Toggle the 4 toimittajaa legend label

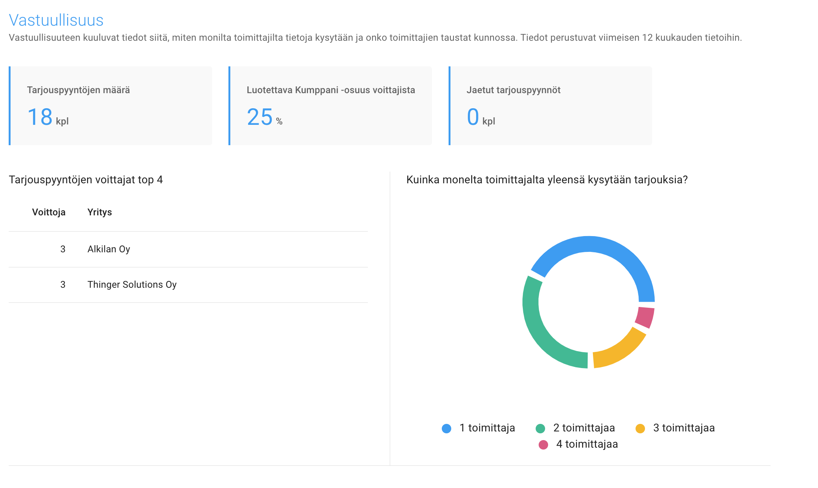point(587,444)
